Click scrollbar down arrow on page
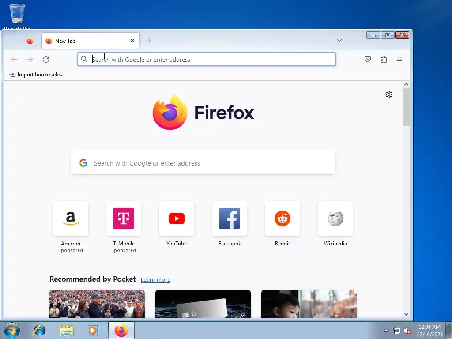 coord(406,314)
